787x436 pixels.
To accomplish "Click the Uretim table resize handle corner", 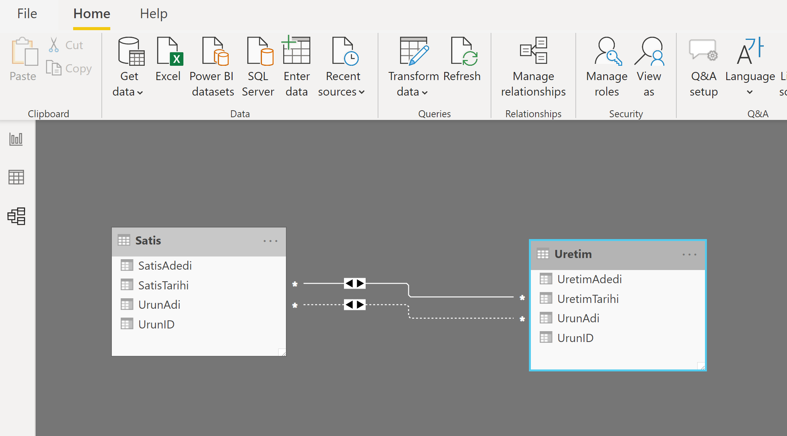I will click(701, 366).
